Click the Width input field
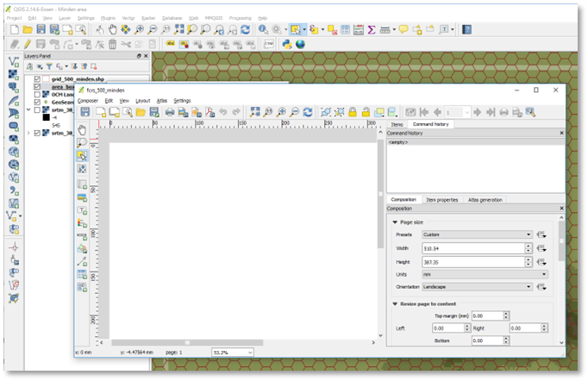 (x=482, y=248)
